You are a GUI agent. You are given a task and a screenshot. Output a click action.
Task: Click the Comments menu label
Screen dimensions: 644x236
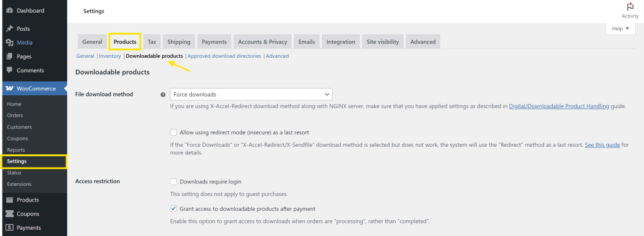30,70
